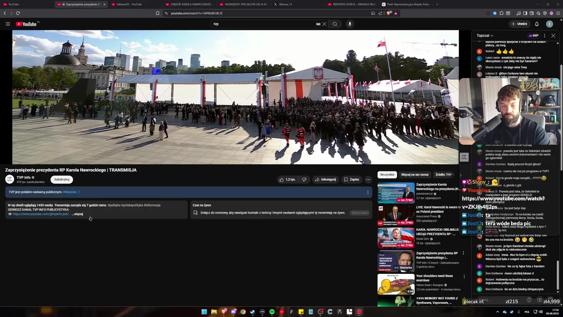Open Topczat chat mode dropdown

tap(485, 36)
